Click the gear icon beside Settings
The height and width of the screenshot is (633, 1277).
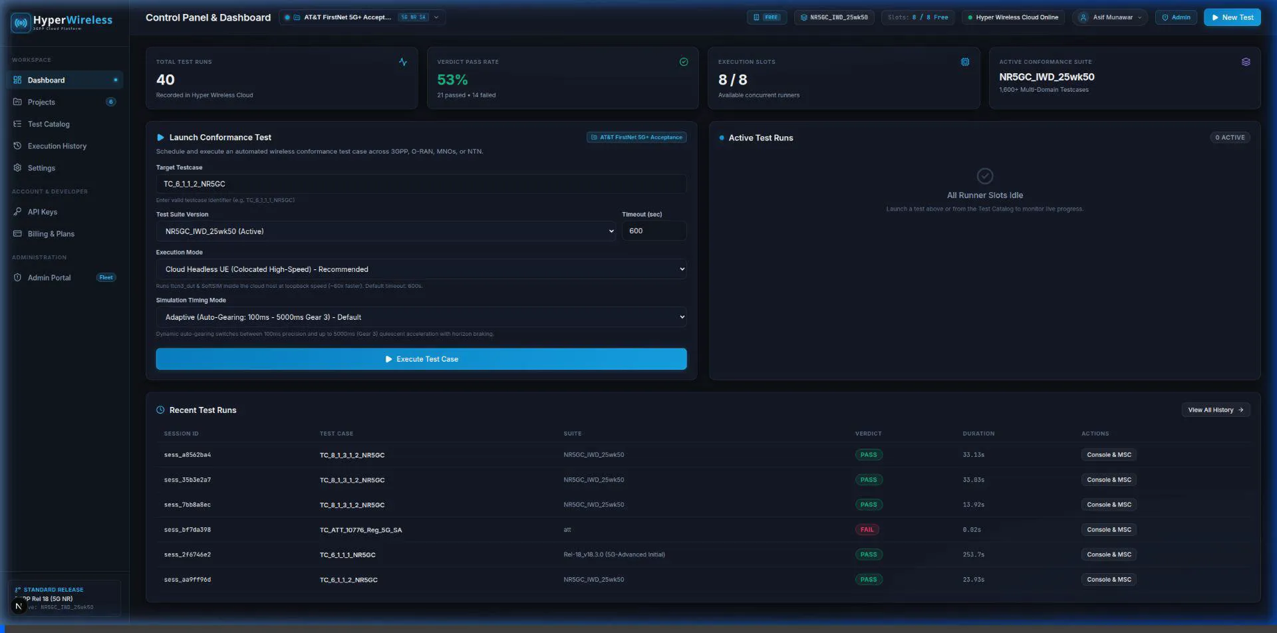point(17,168)
